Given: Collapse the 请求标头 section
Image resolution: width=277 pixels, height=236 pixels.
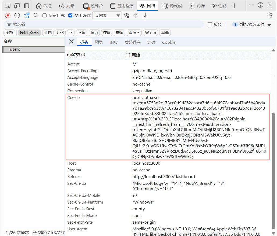Looking at the screenshot, I should point(68,55).
